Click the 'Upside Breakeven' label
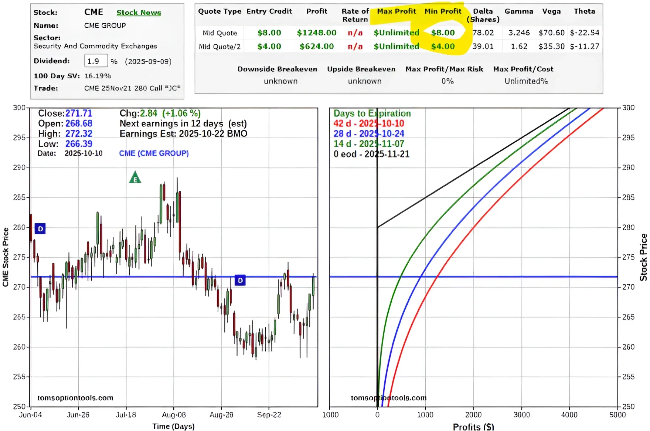 coord(361,69)
